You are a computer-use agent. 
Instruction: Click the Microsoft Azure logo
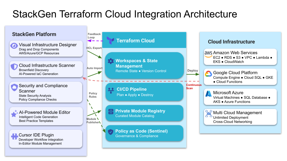pyautogui.click(x=208, y=94)
